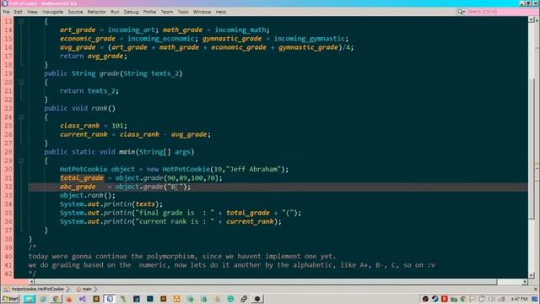Click the hotpotcookie.HotPotCookie breadcrumb

click(37, 289)
